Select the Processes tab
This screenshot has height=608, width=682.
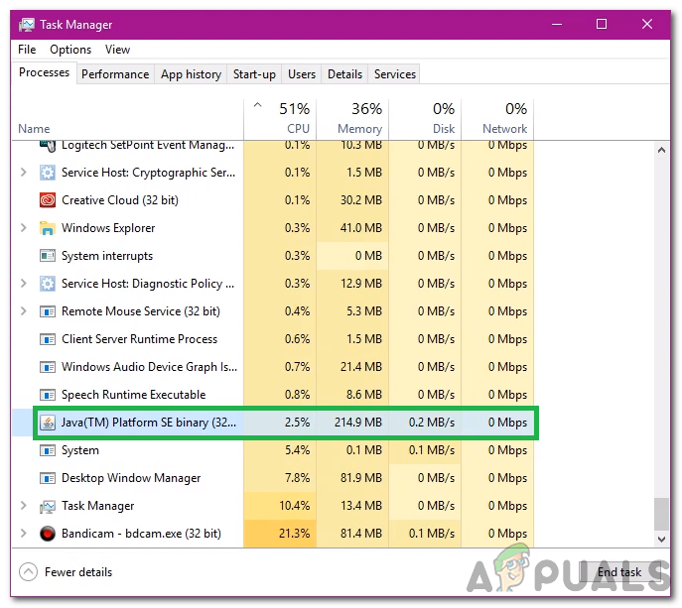pos(44,72)
